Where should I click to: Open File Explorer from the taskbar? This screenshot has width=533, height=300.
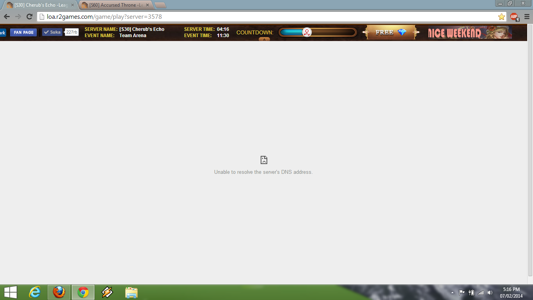(x=131, y=292)
